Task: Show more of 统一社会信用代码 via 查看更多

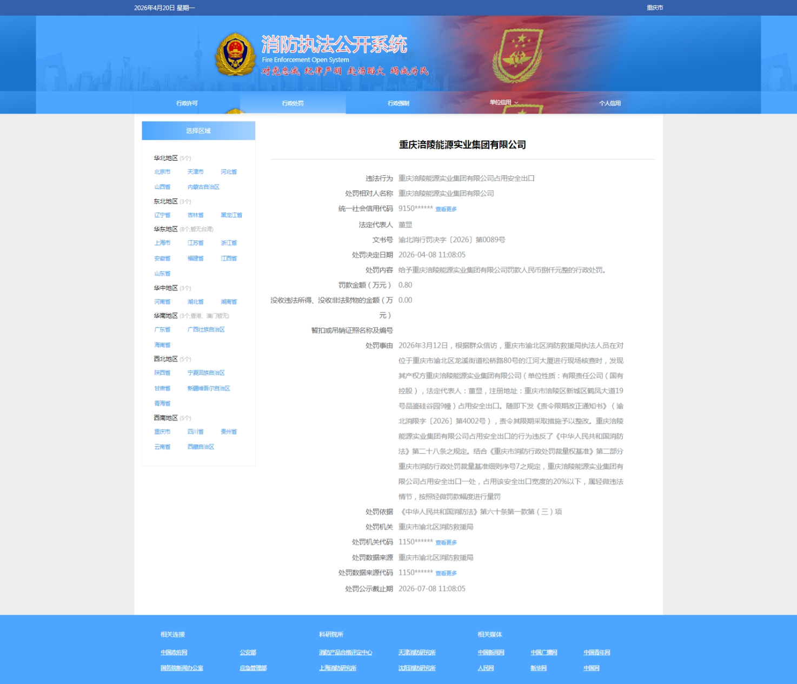Action: (446, 209)
